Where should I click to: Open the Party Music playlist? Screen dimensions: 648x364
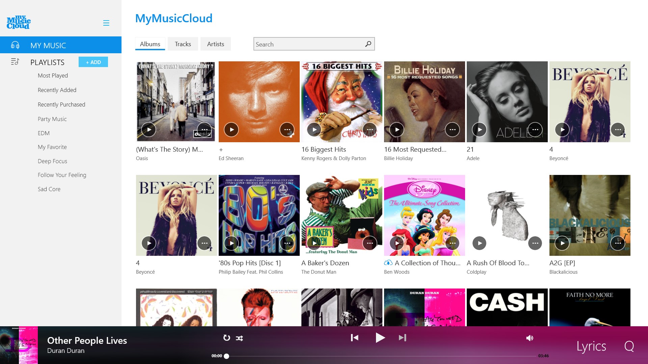click(x=52, y=119)
